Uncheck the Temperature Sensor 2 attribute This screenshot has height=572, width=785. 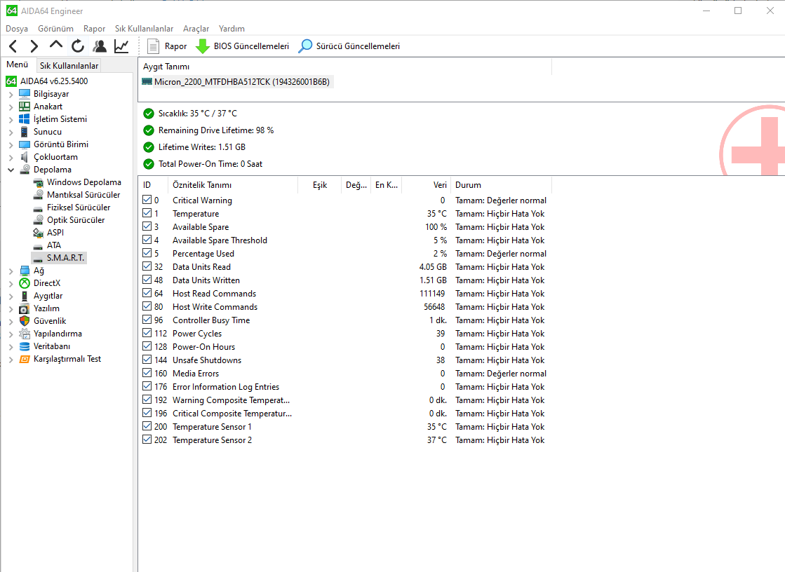147,440
